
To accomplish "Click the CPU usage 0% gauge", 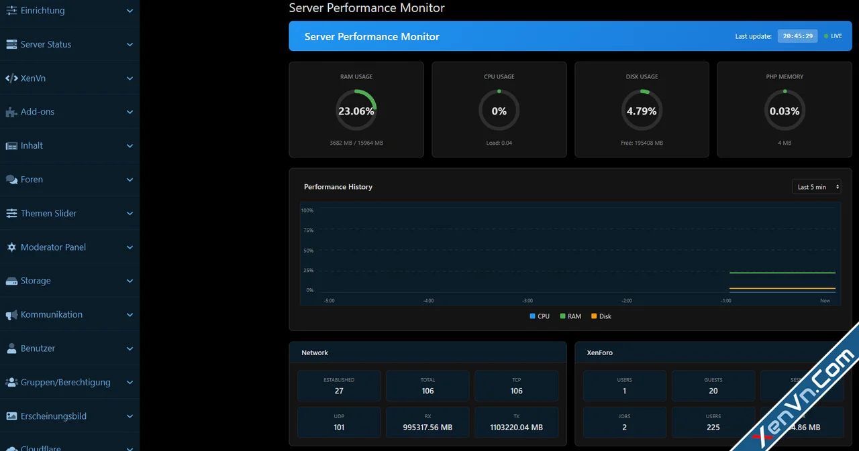I will (x=499, y=111).
